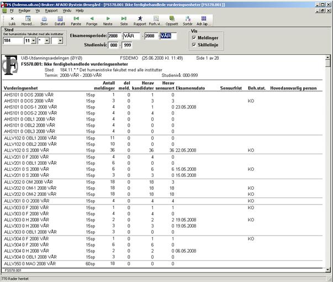Viewport: 333px width, 282px height.
Task: Open the empty last Sted dropdown
Action: (60, 40)
